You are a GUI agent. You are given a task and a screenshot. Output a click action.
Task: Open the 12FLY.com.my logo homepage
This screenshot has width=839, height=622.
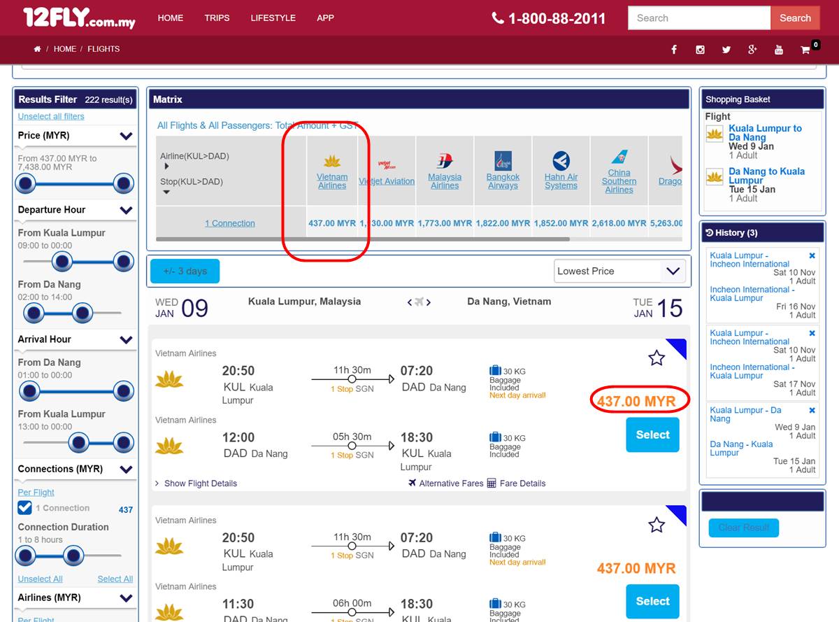[x=79, y=17]
